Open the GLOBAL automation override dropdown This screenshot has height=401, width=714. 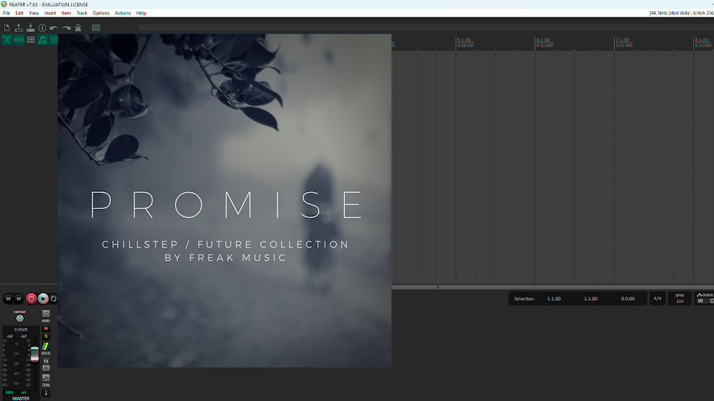click(704, 298)
